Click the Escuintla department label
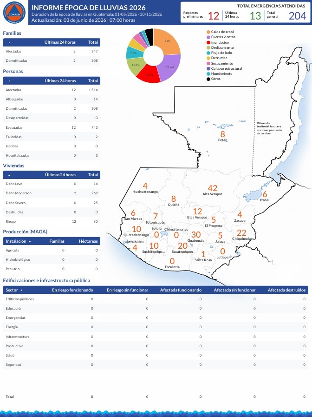Viewport: 312px width, 417px height. tap(172, 267)
